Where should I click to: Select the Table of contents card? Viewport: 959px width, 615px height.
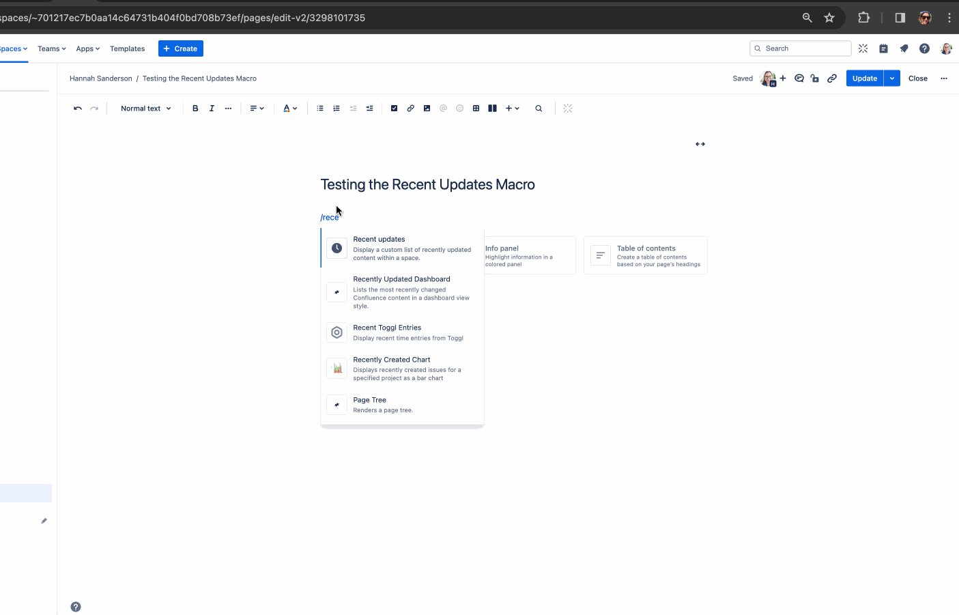(646, 255)
